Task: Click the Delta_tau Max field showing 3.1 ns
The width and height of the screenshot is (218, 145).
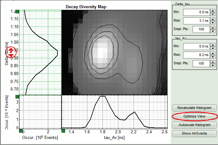Action: click(x=196, y=21)
